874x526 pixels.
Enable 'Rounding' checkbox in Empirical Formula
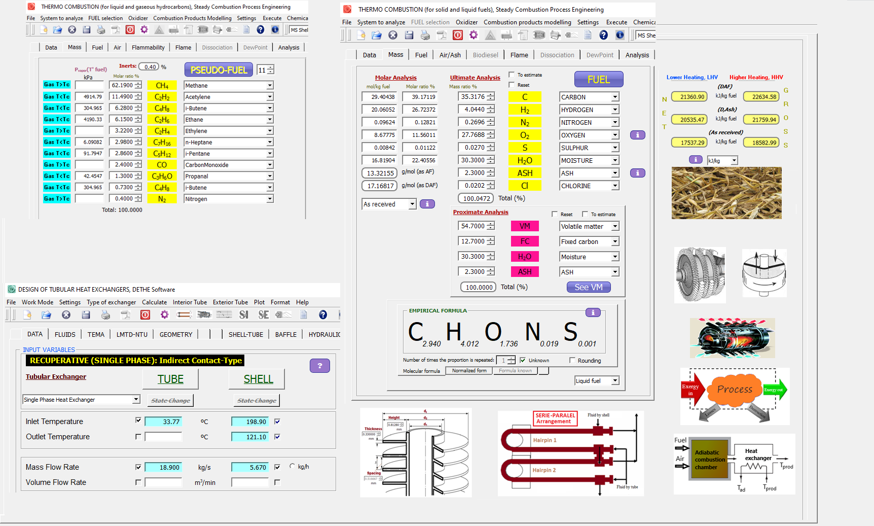point(572,360)
